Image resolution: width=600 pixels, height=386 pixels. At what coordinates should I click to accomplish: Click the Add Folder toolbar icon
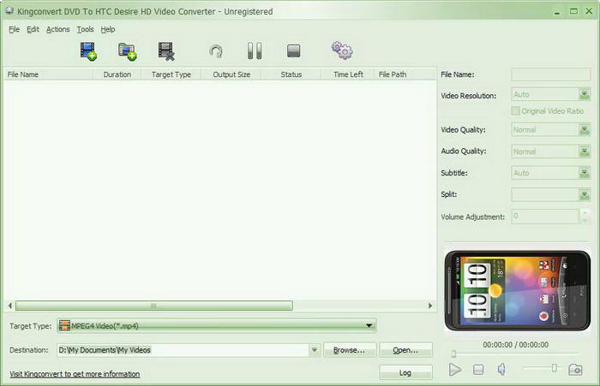point(128,51)
